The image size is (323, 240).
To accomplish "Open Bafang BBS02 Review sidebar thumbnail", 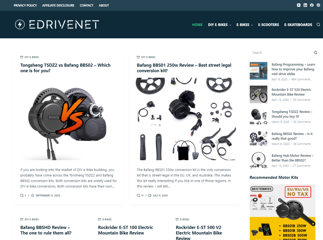I will pos(258,138).
